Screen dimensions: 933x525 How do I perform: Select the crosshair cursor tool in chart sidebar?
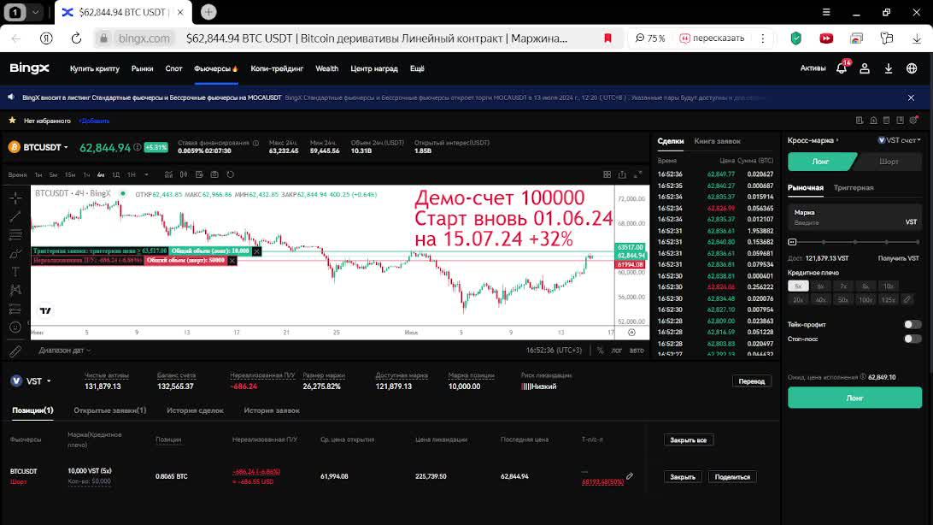pos(15,198)
